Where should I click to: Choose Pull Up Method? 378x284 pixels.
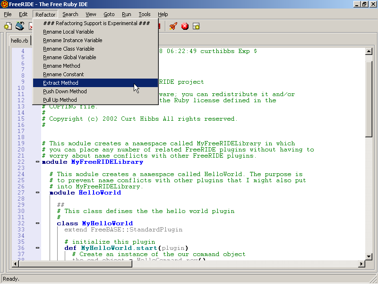tap(95, 100)
